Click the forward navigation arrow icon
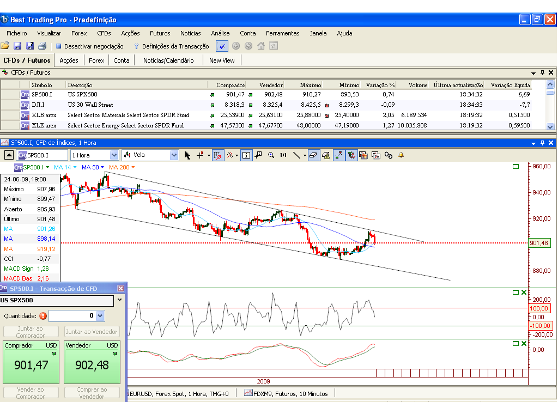Image resolution: width=558 pixels, height=402 pixels. pos(248,46)
